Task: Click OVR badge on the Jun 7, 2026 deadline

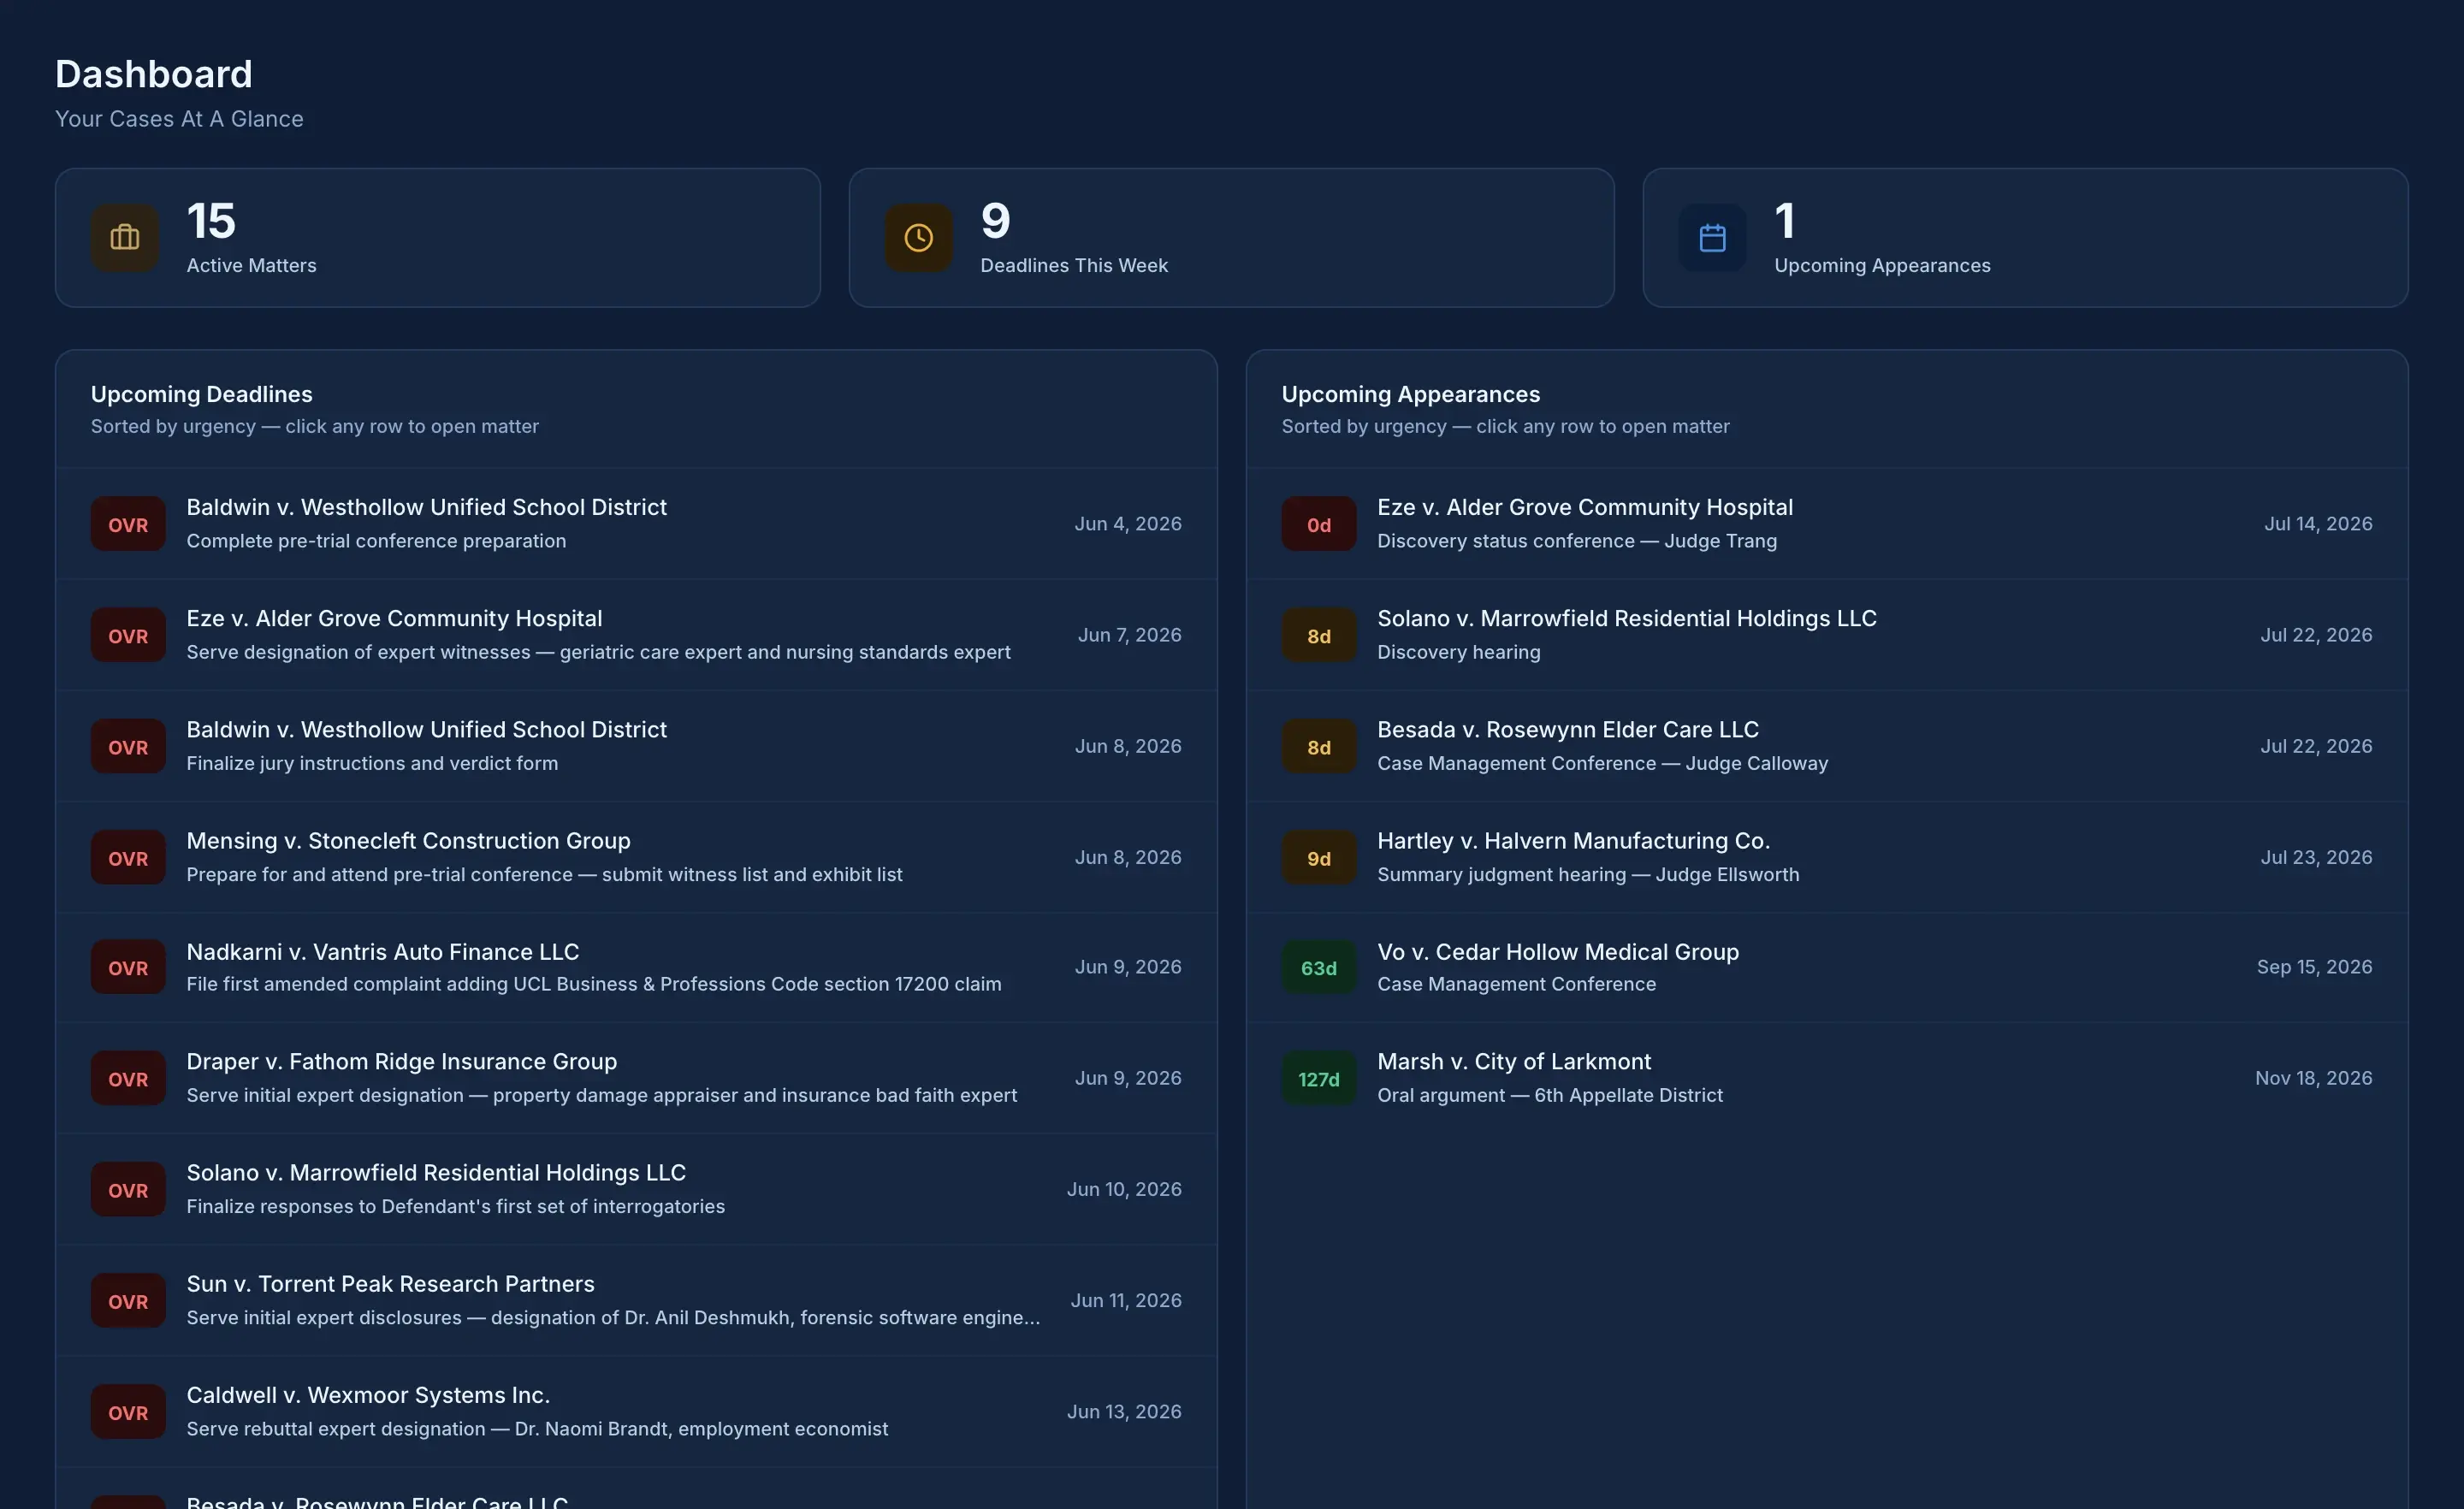Action: pyautogui.click(x=128, y=635)
